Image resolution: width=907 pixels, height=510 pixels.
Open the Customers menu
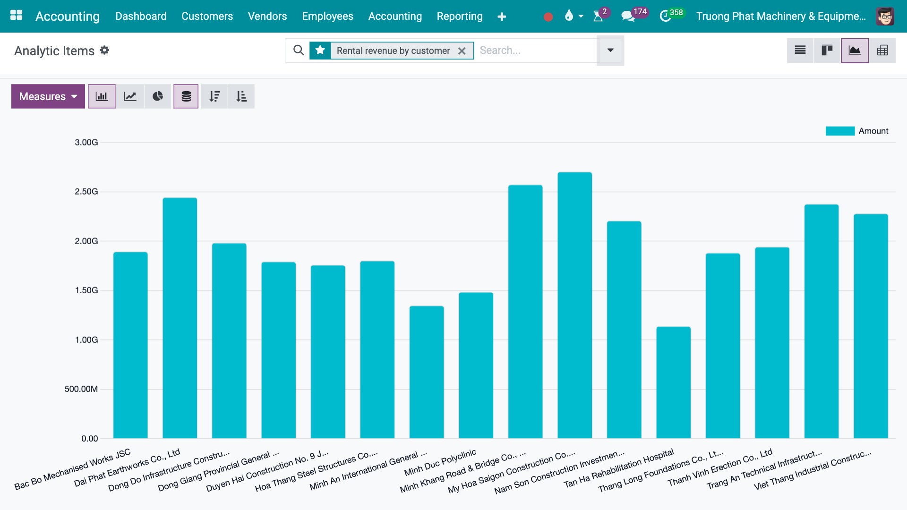207,16
